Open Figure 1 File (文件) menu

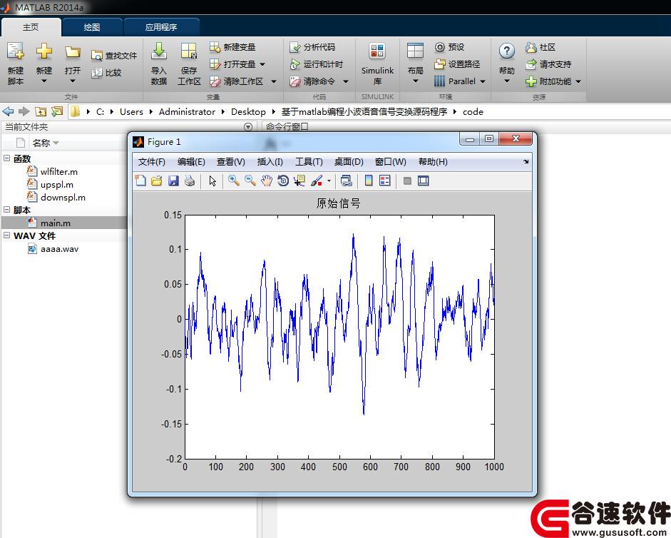tap(151, 162)
